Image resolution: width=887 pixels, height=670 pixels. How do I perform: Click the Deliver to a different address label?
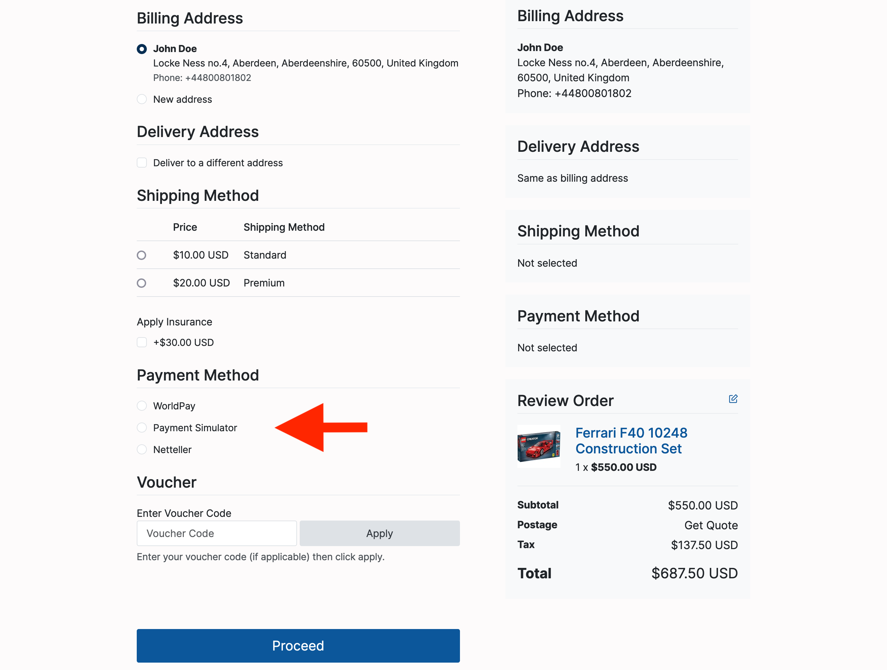[x=218, y=163]
